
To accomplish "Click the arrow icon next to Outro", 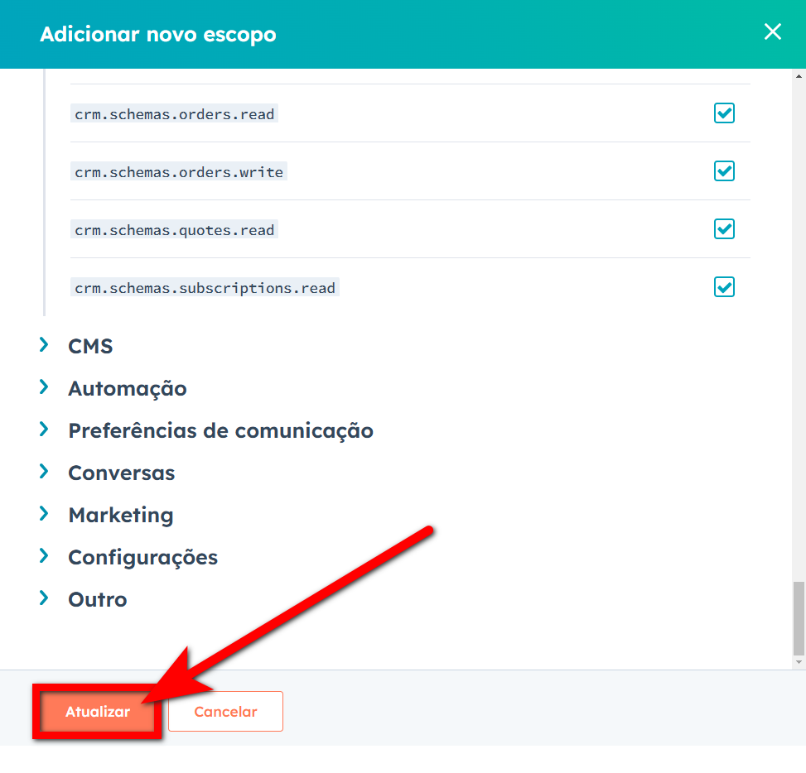I will click(44, 598).
